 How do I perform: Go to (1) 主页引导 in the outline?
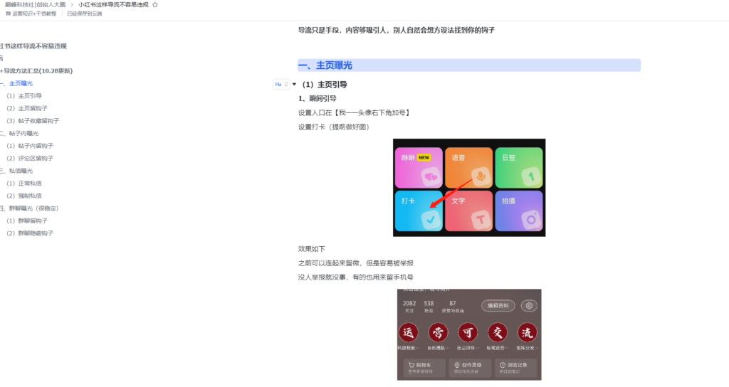pos(24,96)
